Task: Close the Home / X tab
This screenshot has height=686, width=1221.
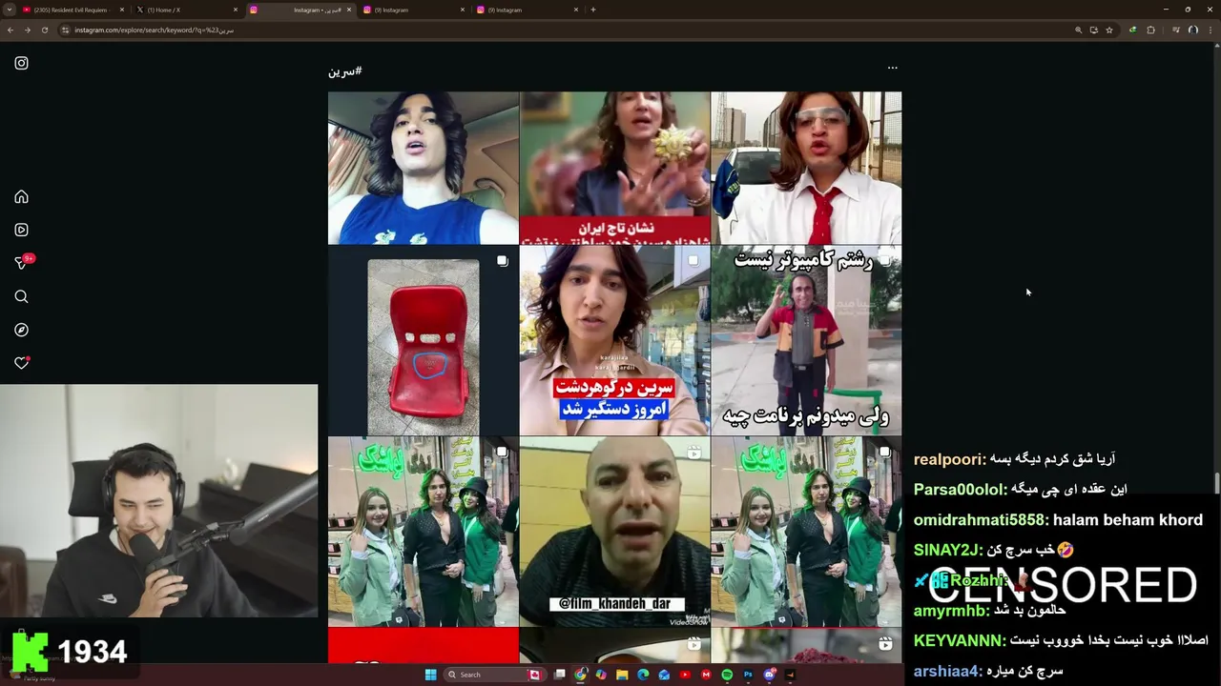Action: click(x=236, y=10)
